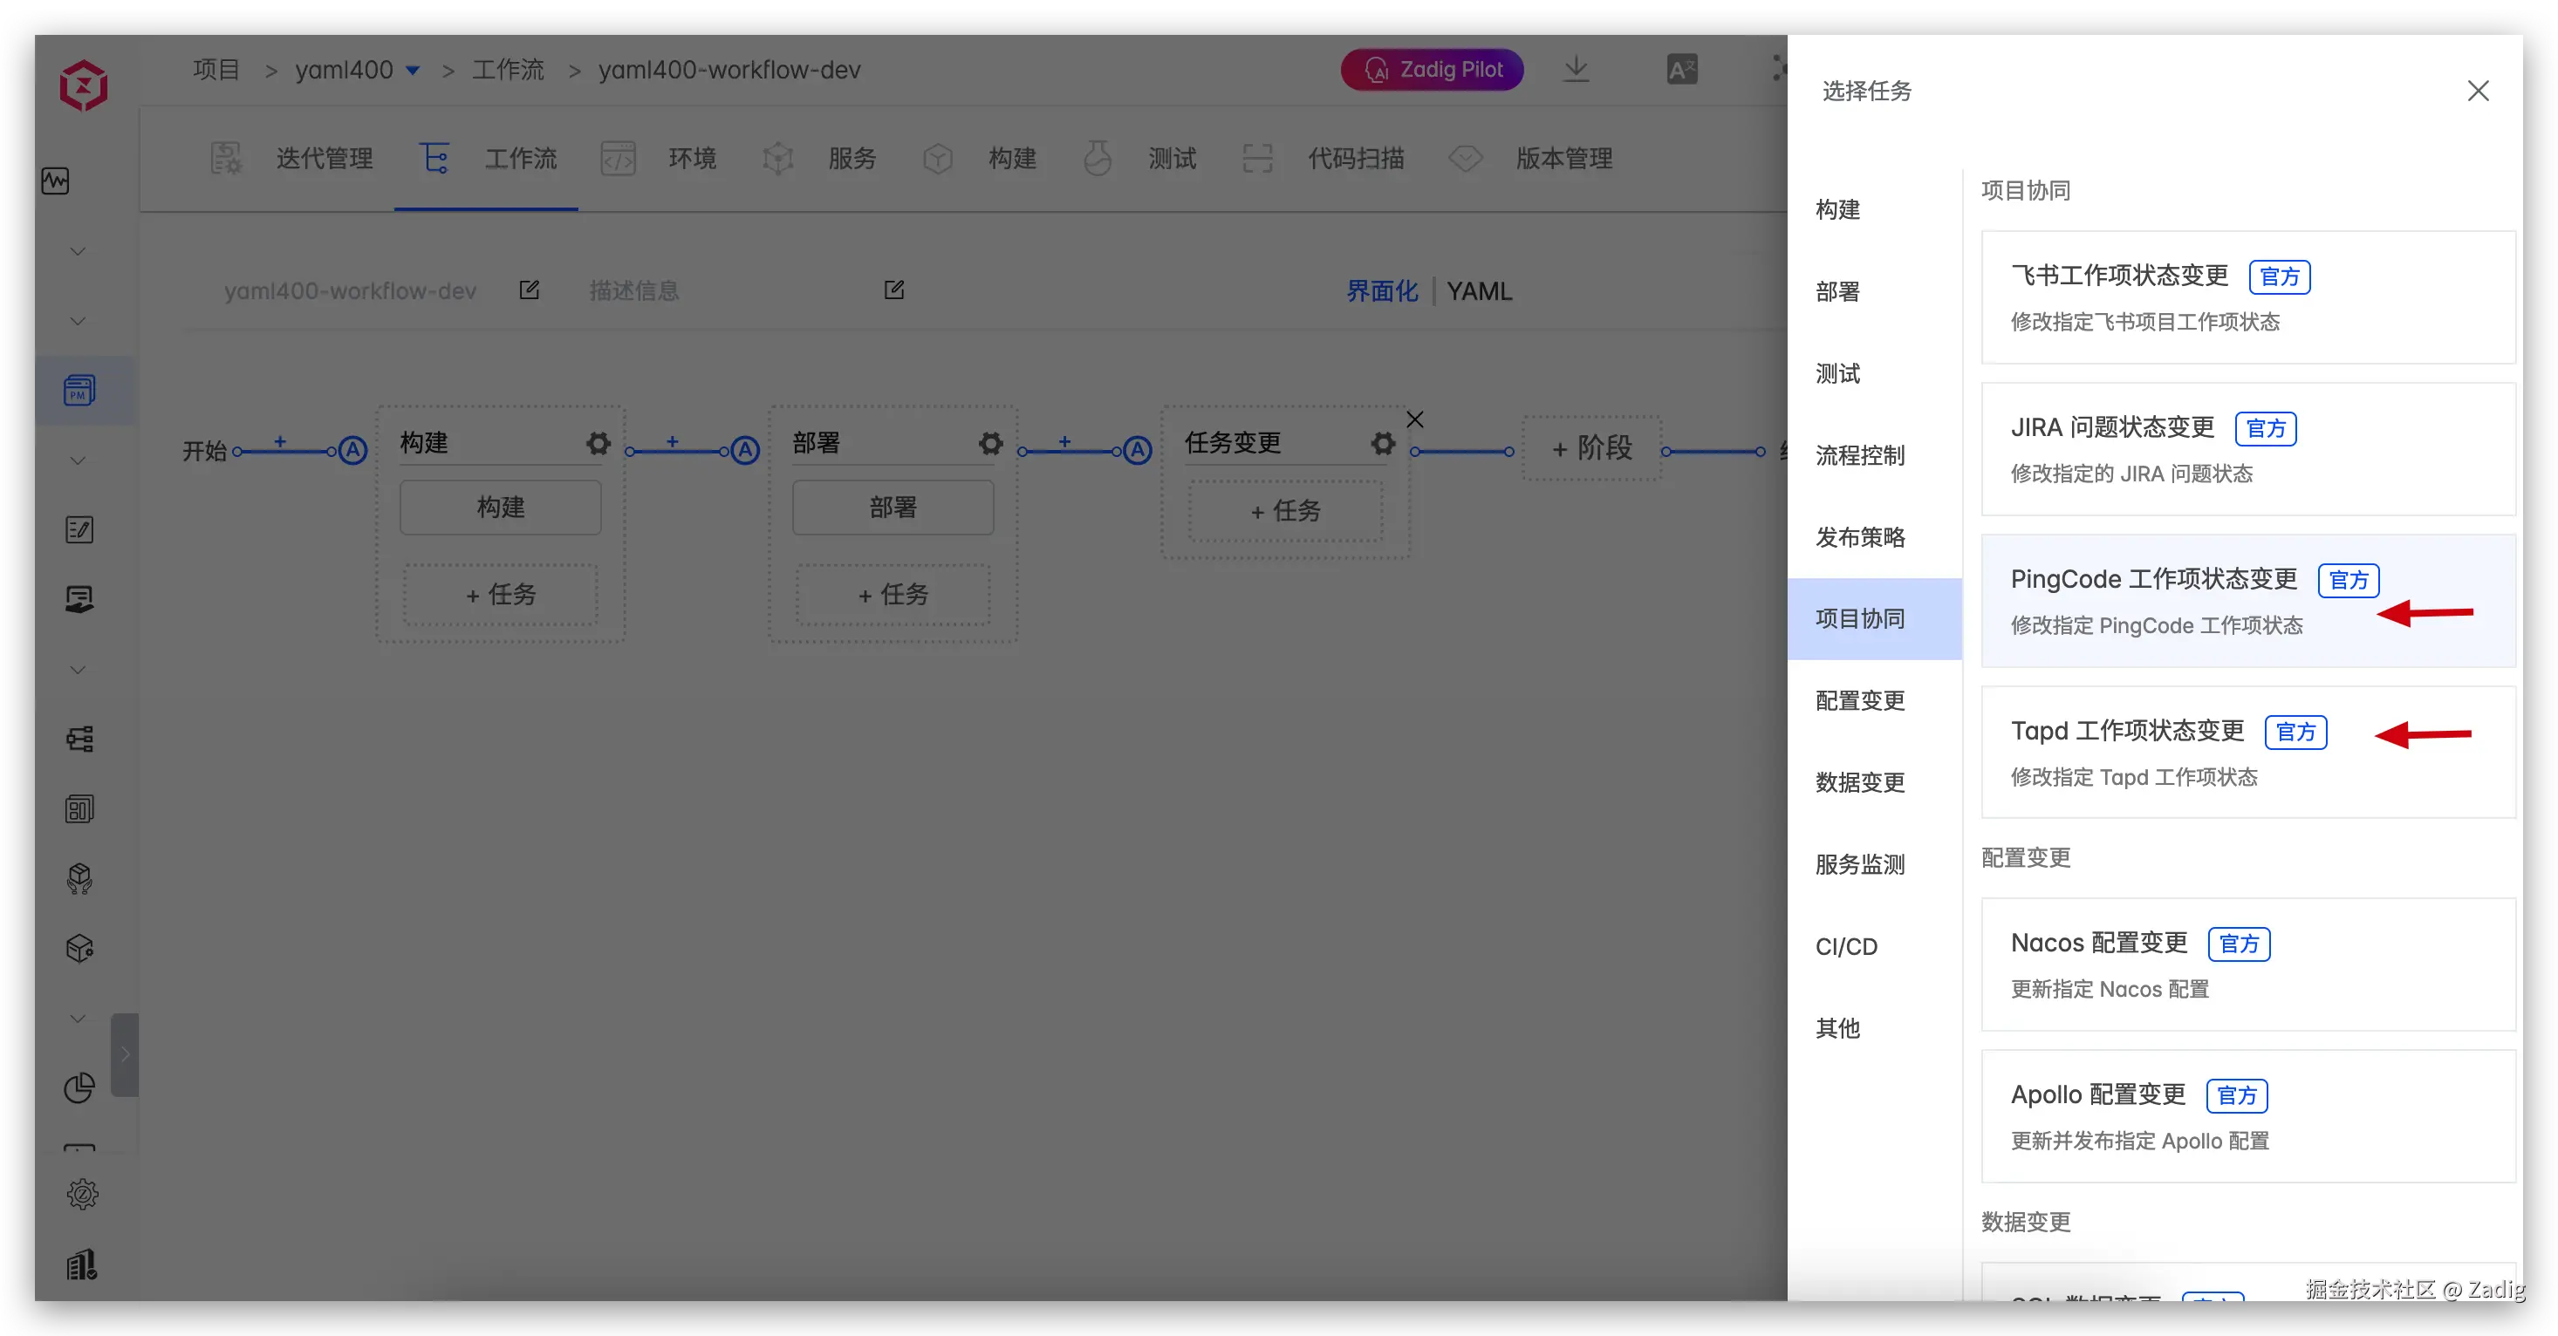
Task: Click the Zadig logo icon
Action: coord(84,85)
